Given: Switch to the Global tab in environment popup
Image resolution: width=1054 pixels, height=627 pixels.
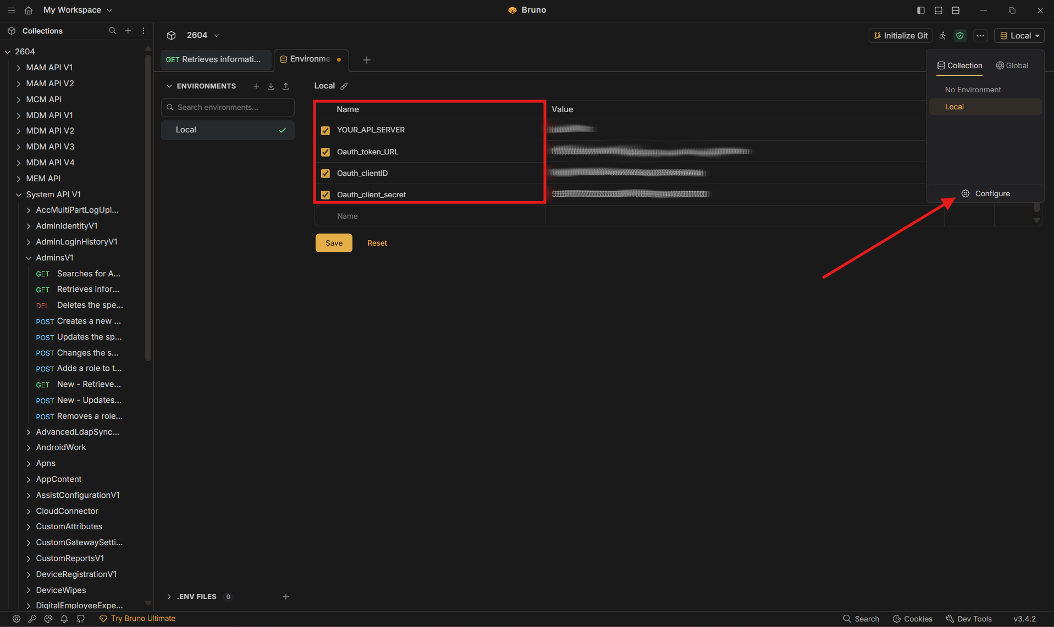Looking at the screenshot, I should pos(1012,65).
